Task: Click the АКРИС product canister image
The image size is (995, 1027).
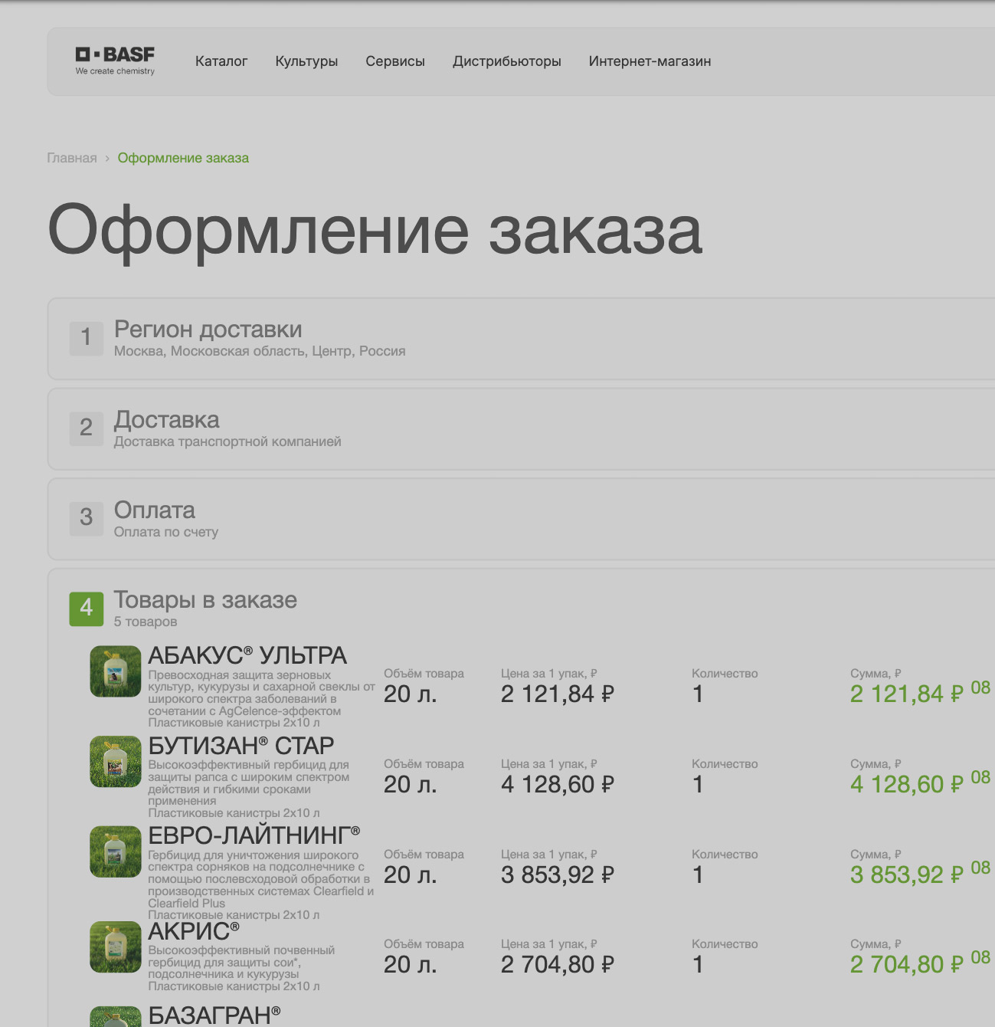Action: 116,947
